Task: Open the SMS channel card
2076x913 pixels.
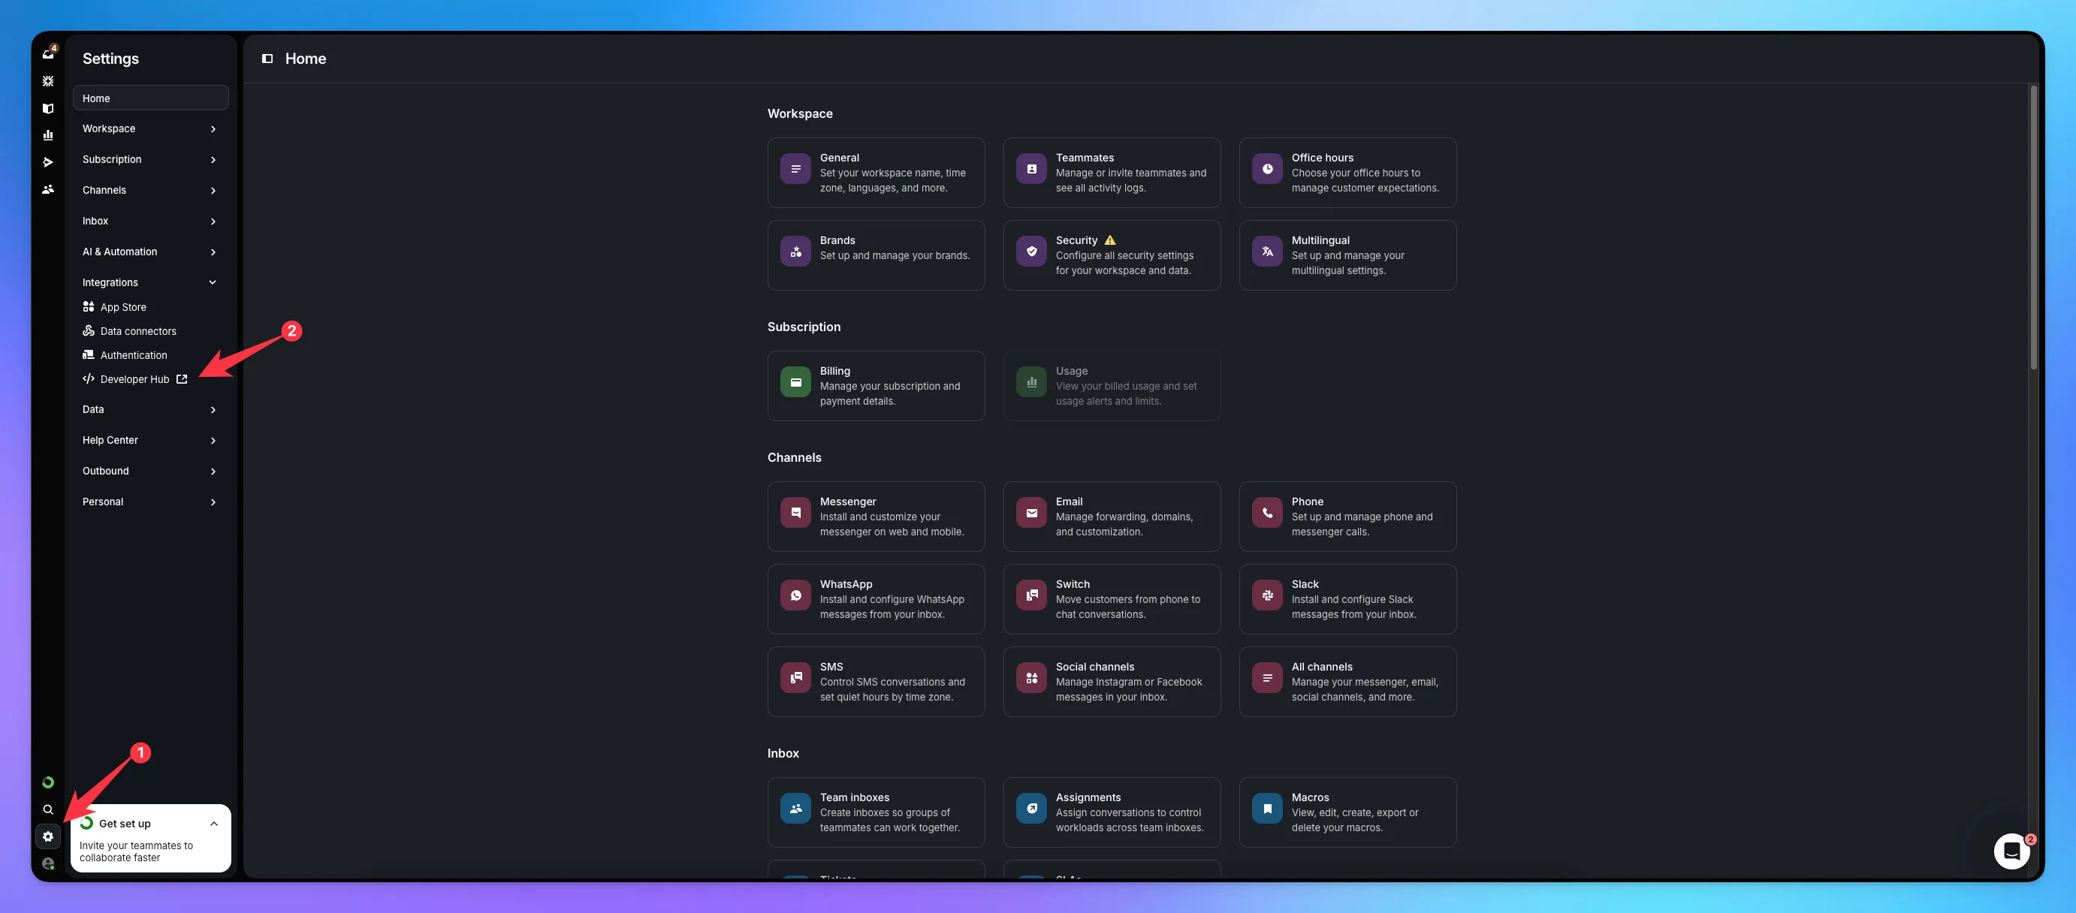Action: (x=876, y=682)
